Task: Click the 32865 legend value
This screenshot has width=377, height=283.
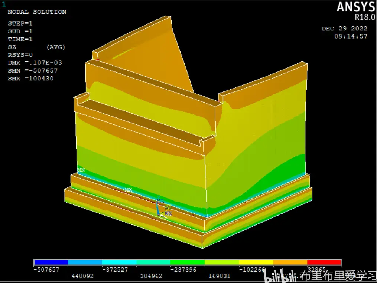Action: pyautogui.click(x=316, y=270)
